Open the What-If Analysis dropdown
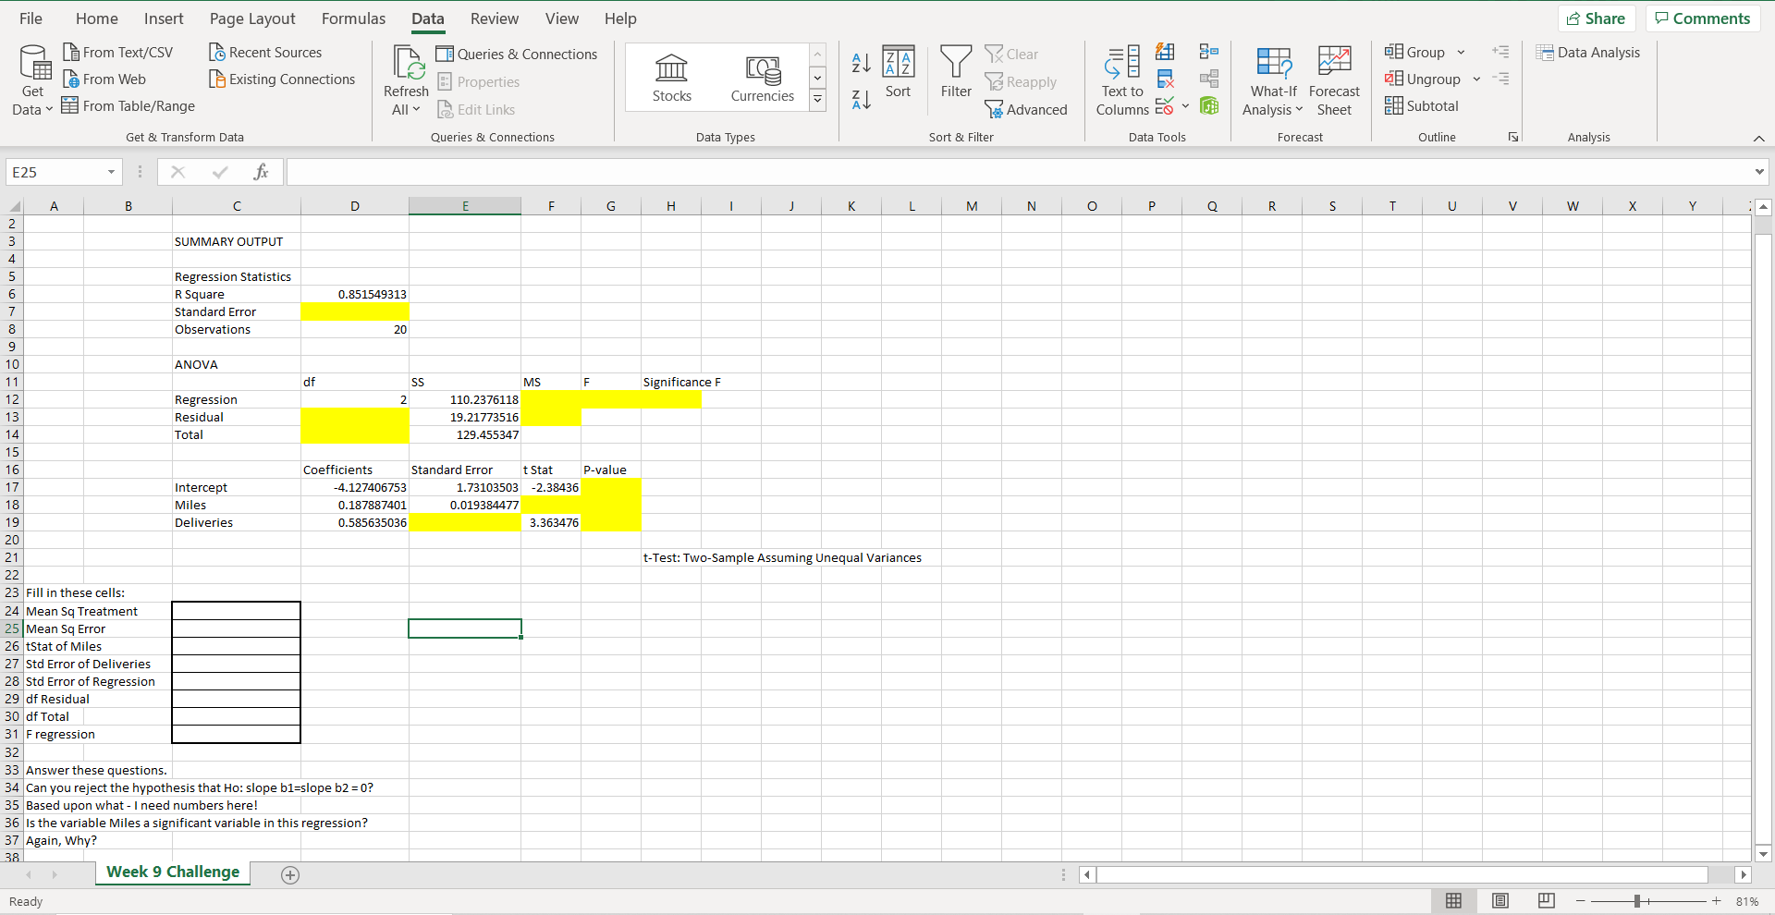Viewport: 1775px width, 915px height. (1273, 80)
